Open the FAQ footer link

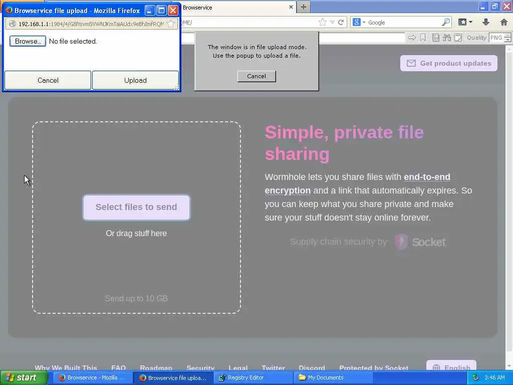pyautogui.click(x=118, y=368)
